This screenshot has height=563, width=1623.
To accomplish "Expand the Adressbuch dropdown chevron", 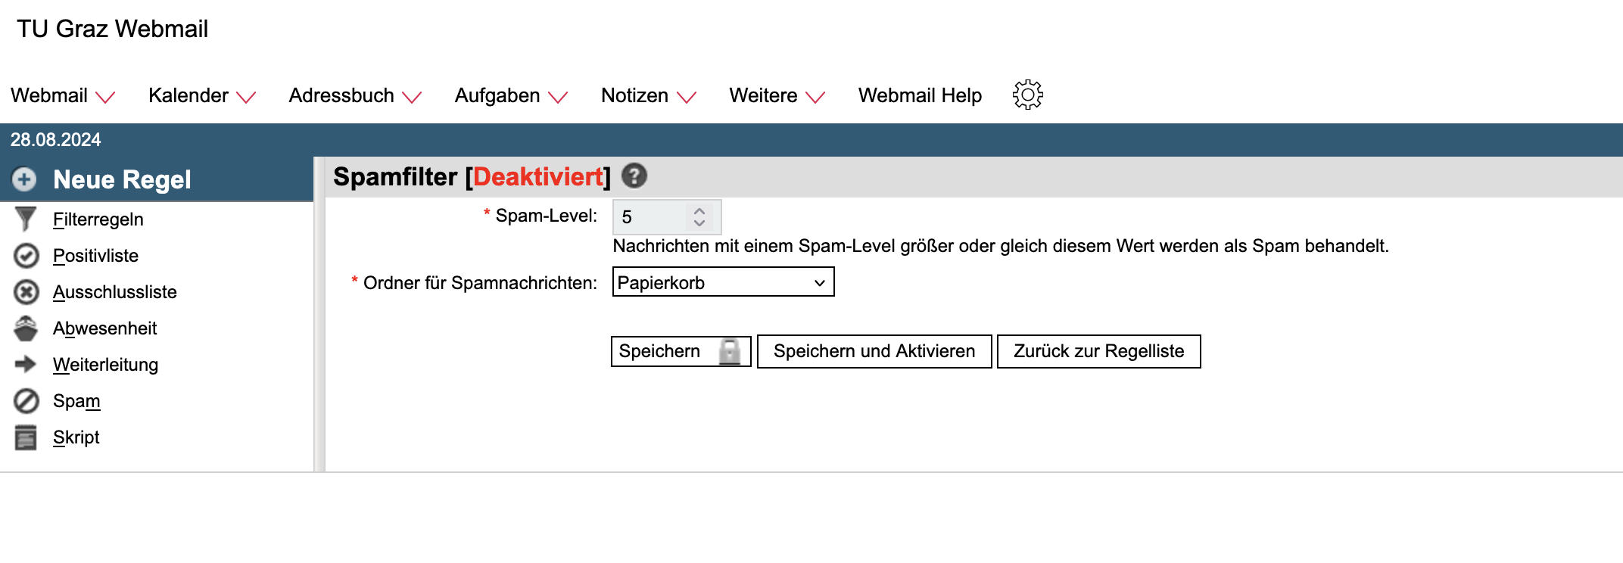I will [412, 98].
